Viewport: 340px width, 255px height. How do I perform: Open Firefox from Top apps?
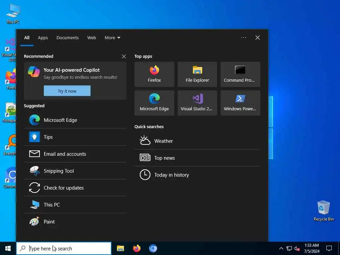[x=154, y=74]
